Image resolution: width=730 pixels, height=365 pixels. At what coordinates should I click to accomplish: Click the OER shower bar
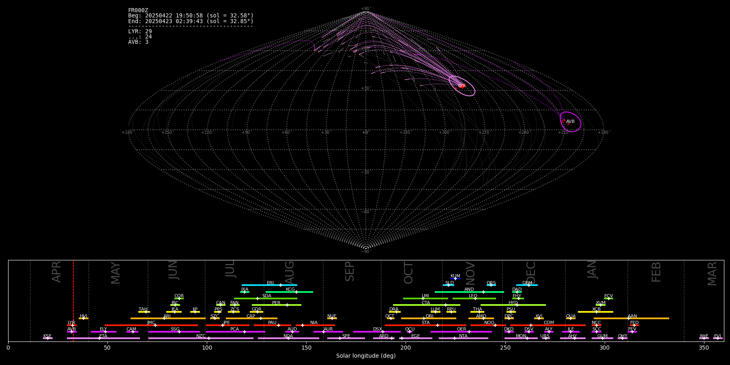[461, 332]
